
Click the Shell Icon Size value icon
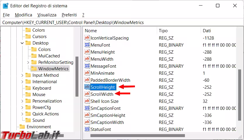(87, 101)
